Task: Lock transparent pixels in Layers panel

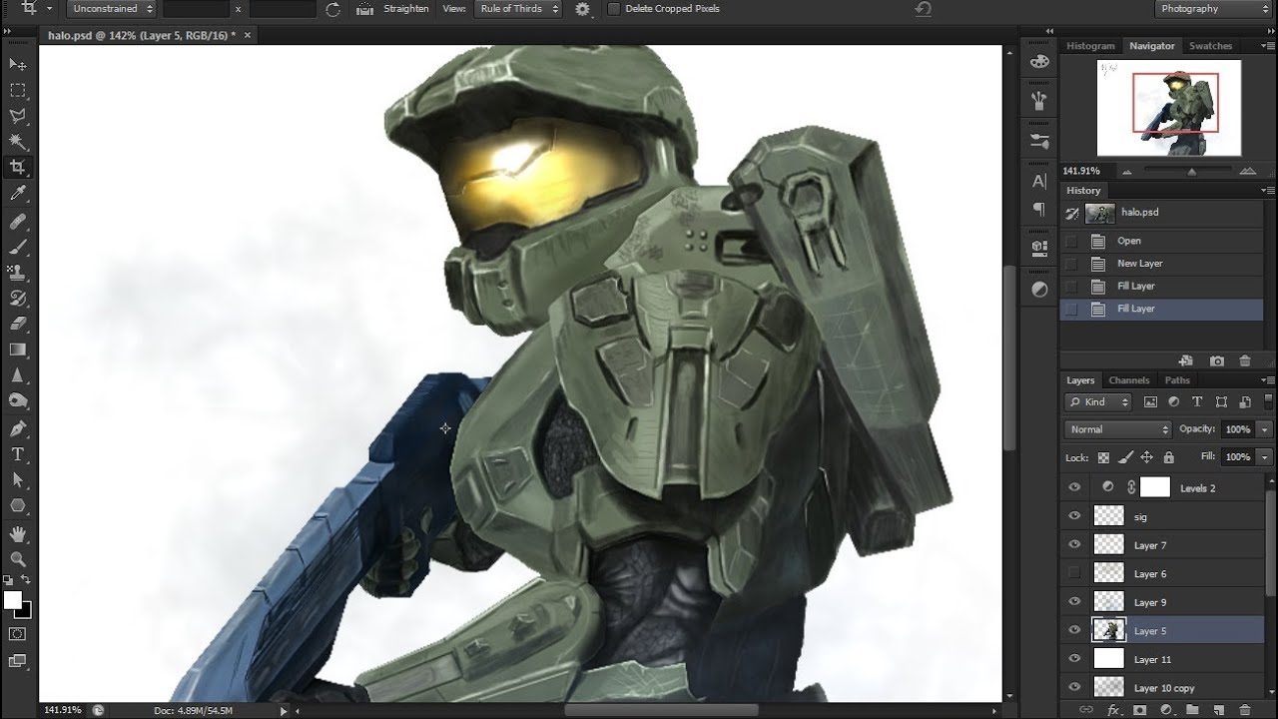Action: point(1103,457)
